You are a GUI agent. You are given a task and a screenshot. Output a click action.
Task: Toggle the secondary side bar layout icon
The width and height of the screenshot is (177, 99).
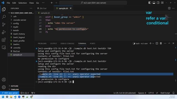click(x=158, y=3)
